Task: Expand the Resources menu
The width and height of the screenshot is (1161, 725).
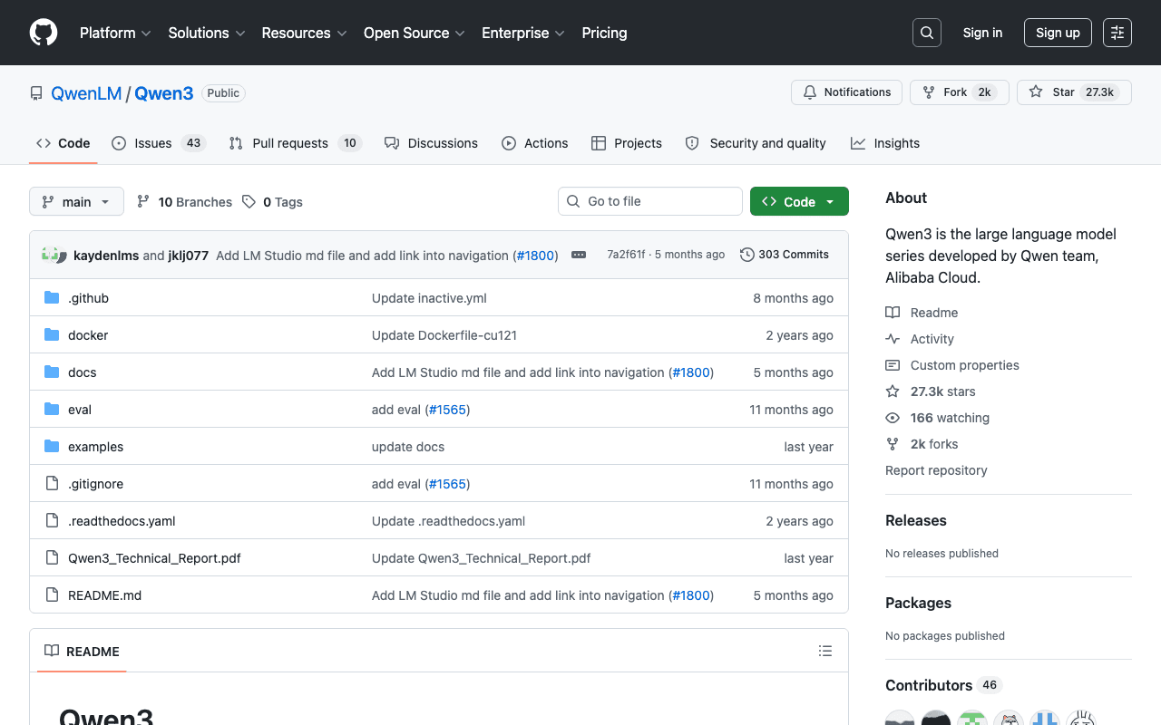Action: point(304,33)
